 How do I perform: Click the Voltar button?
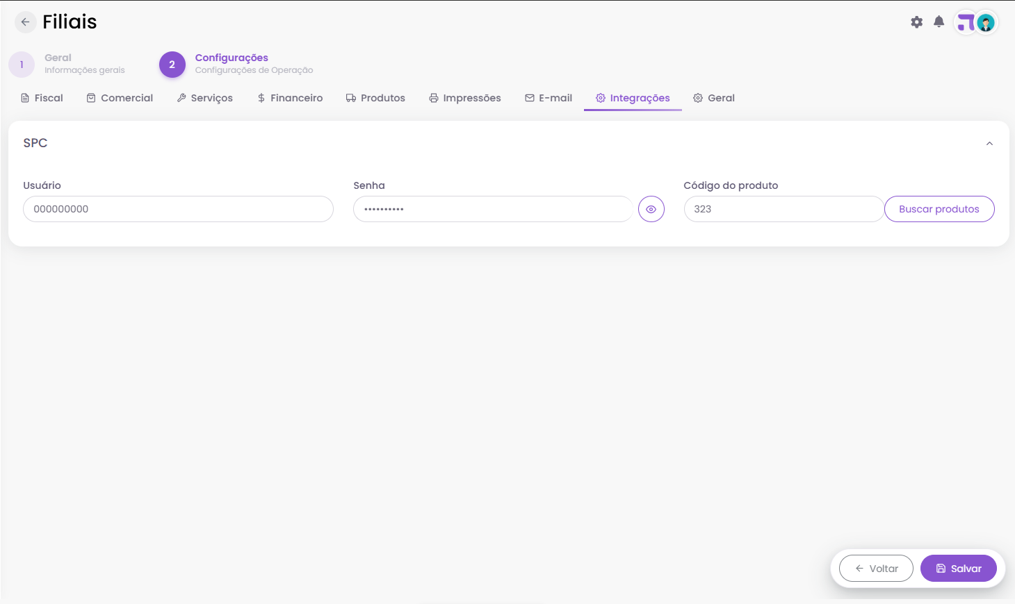pos(876,569)
